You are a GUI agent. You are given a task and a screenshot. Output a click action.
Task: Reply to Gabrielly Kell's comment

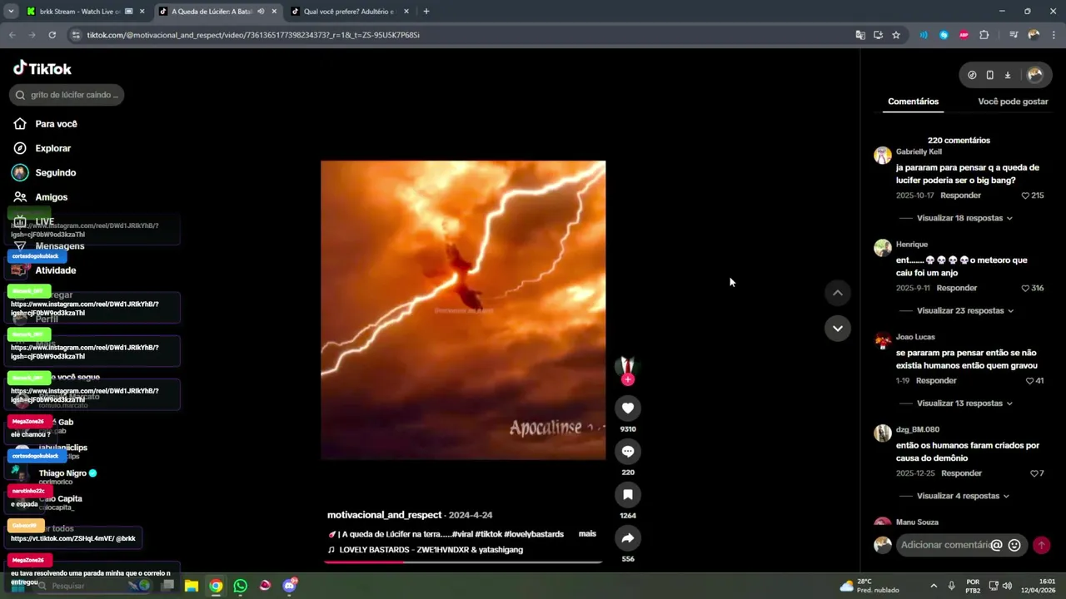(x=960, y=196)
